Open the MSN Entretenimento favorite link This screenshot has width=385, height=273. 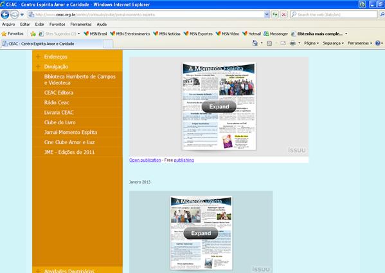click(130, 33)
